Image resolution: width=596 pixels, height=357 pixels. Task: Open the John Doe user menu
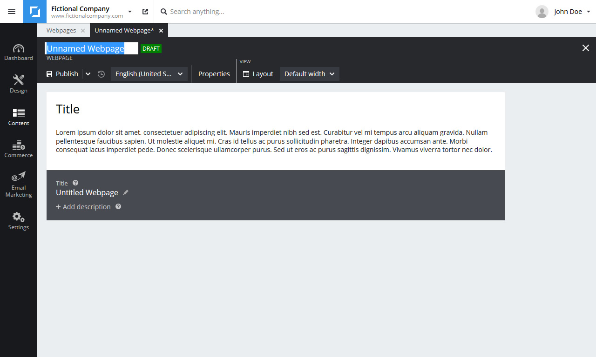[563, 12]
